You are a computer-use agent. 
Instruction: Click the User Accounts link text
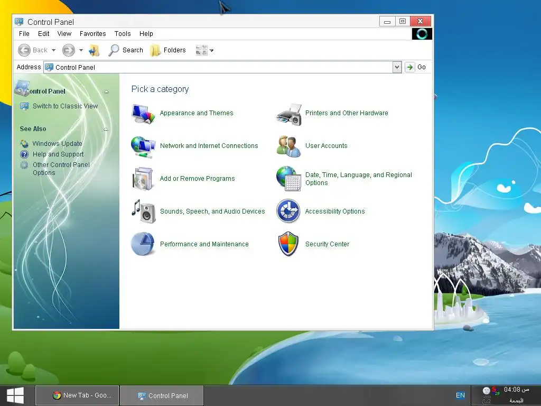(326, 146)
